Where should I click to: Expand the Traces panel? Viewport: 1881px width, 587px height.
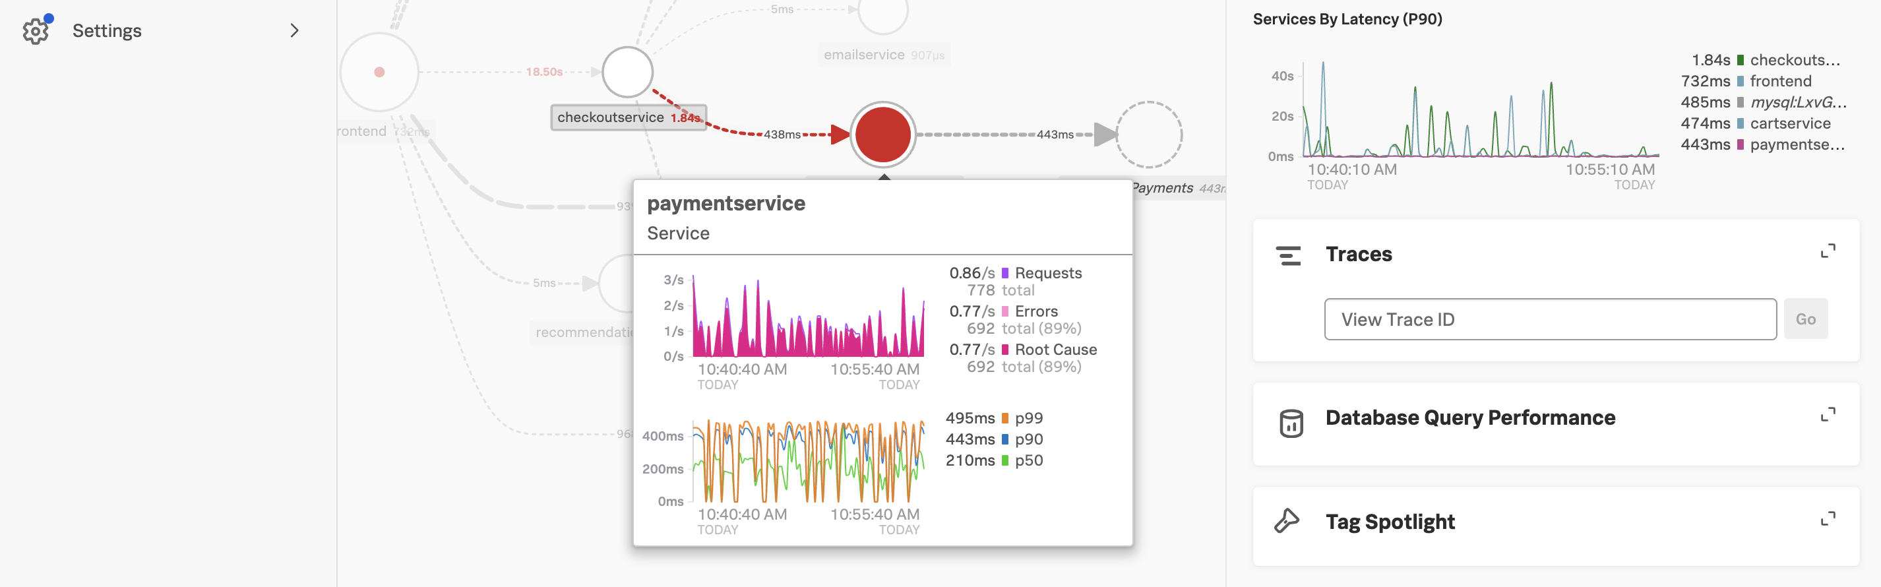click(x=1828, y=252)
